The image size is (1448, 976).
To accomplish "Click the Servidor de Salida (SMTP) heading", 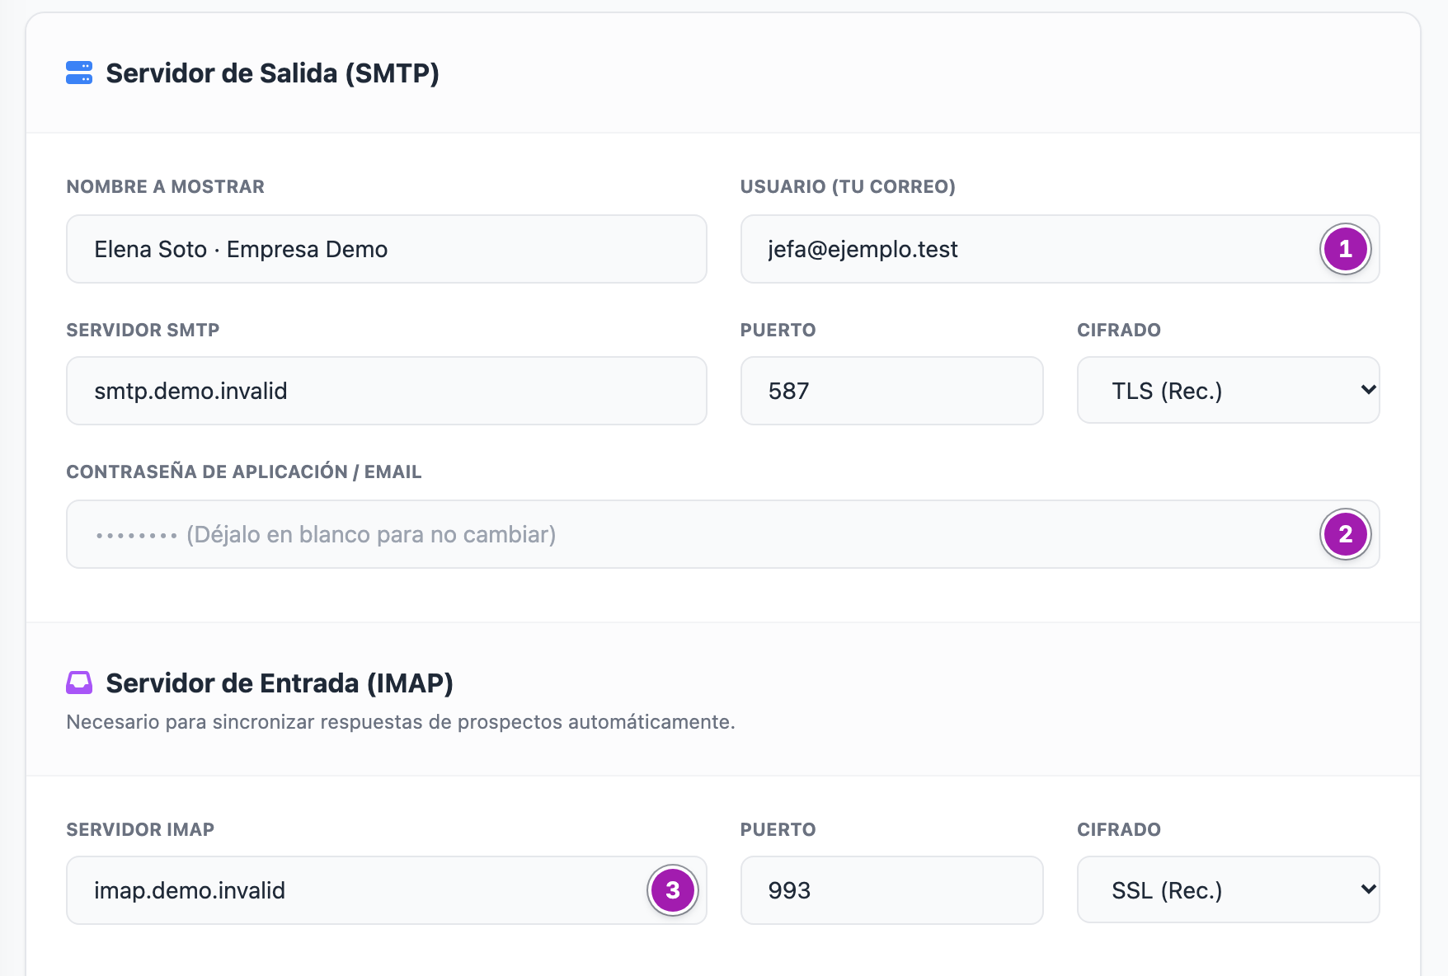I will coord(272,73).
